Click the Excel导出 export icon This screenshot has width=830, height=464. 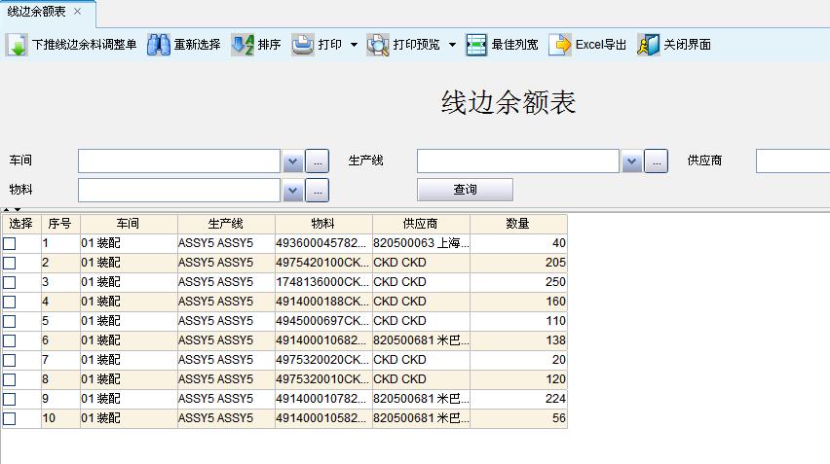click(x=560, y=45)
